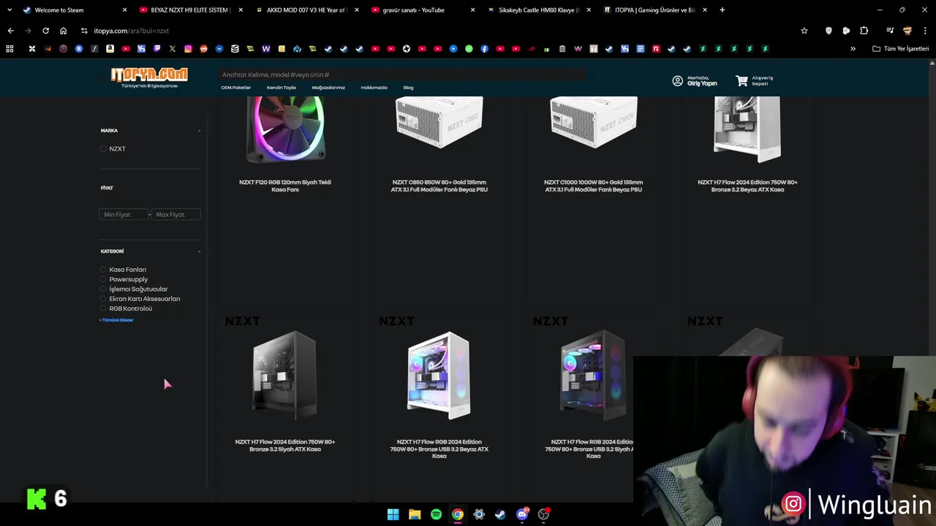936x526 pixels.
Task: Open Spotify from taskbar
Action: point(436,514)
